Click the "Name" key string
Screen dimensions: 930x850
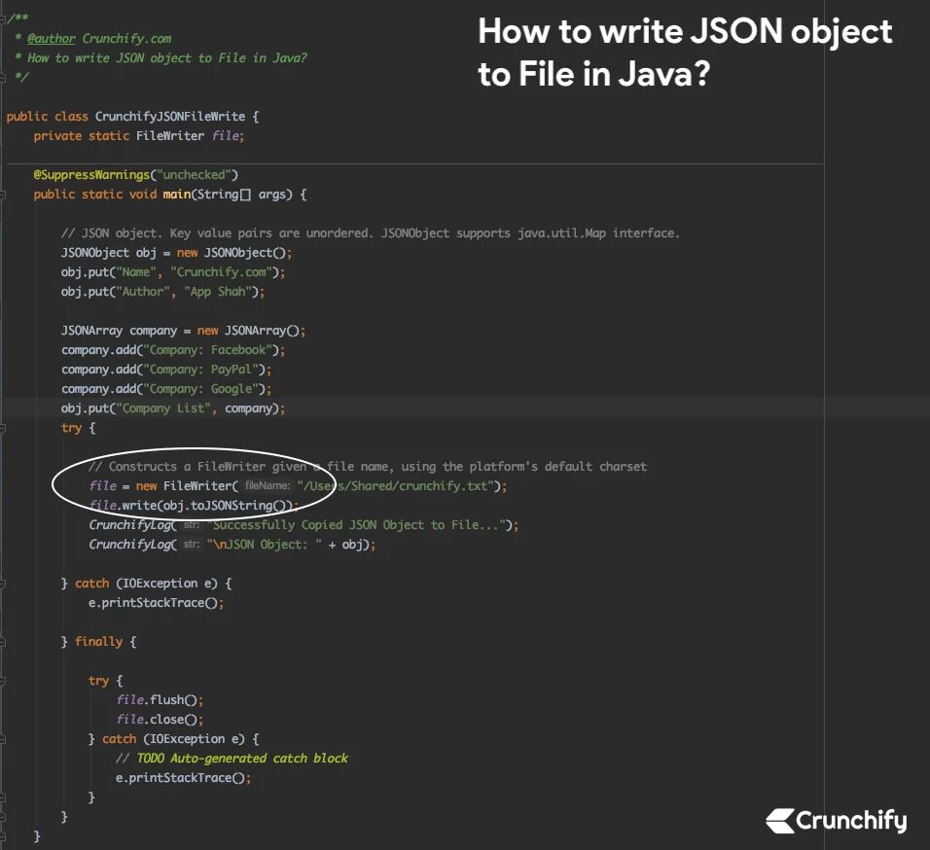click(x=136, y=272)
